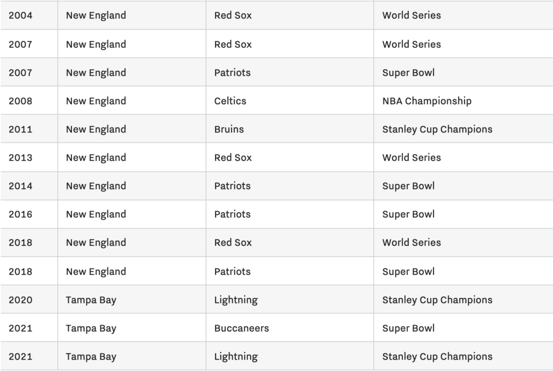Screen dimensions: 553x371
Task: Select Super Bowl in the 2021 Buccaneers row
Action: [463, 328]
